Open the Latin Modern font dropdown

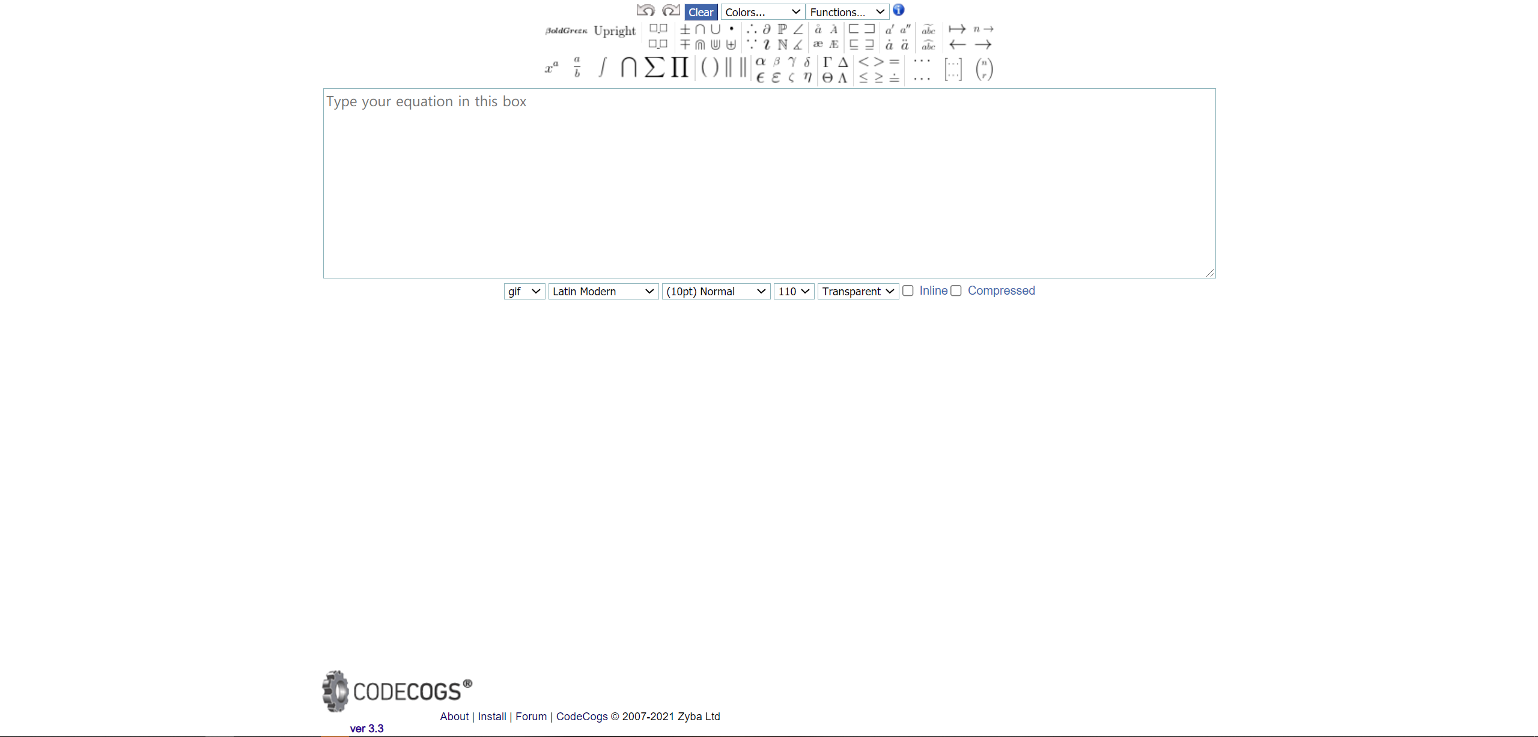[603, 292]
